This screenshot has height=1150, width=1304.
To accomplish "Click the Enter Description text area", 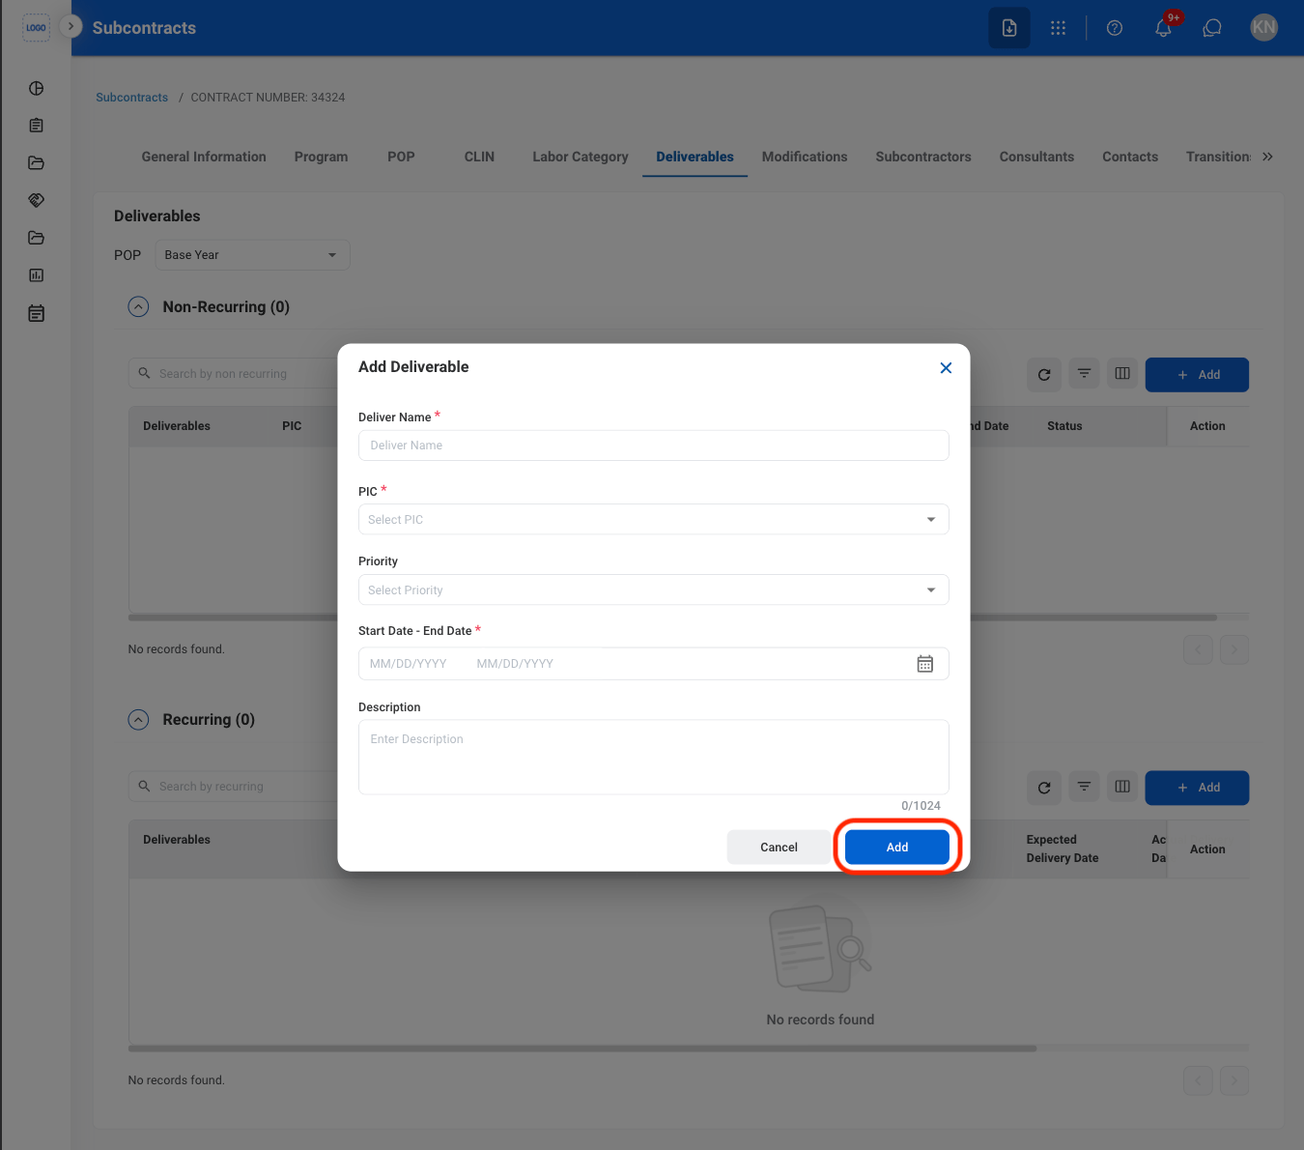I will point(653,758).
